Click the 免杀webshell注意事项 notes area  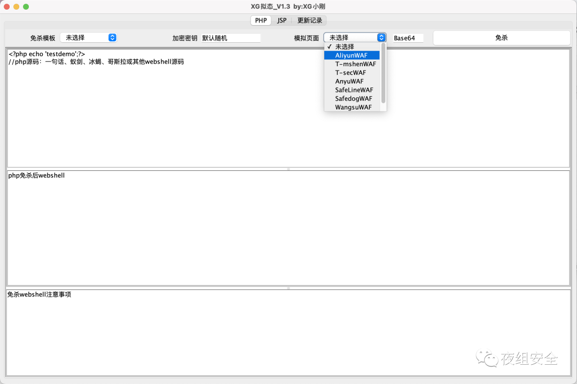[x=288, y=333]
